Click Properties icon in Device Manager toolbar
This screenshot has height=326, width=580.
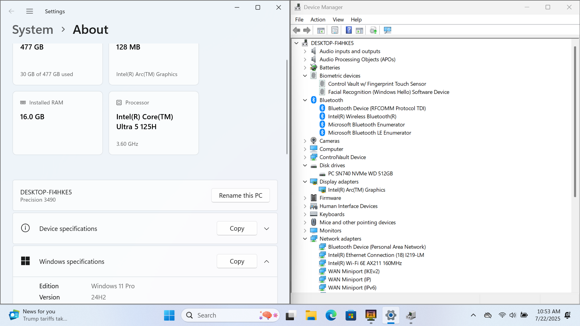coord(335,30)
